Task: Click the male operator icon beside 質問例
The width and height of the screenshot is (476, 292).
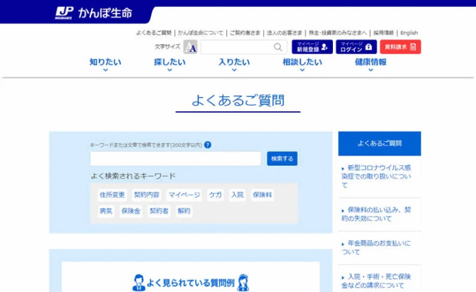Action: tap(139, 282)
